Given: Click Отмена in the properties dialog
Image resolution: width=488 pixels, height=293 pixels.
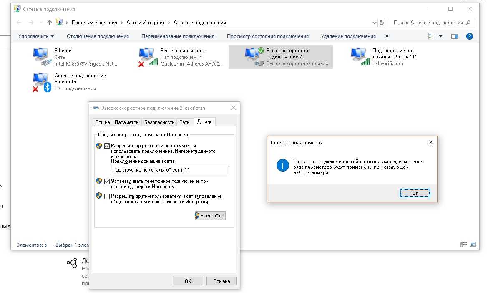Looking at the screenshot, I should (221, 281).
